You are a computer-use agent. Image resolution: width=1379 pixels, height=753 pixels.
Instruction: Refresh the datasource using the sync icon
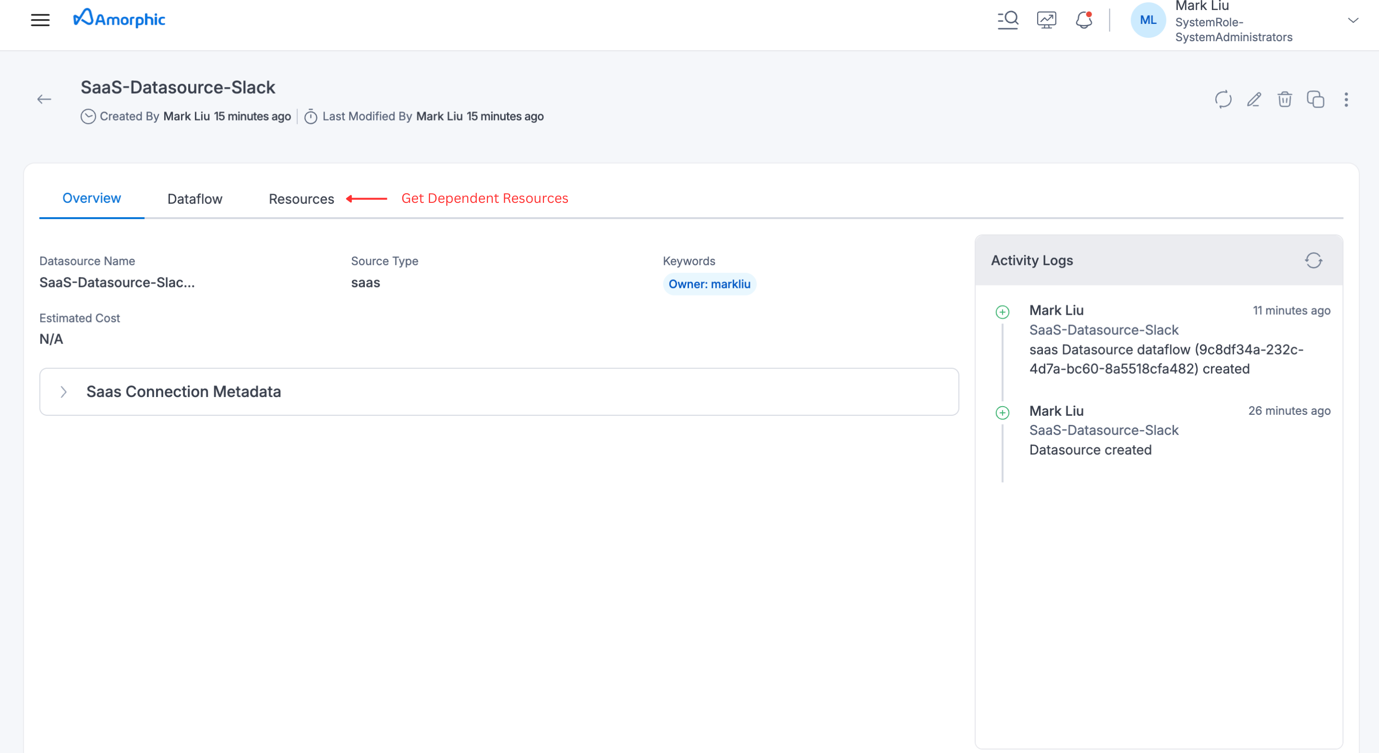tap(1224, 100)
